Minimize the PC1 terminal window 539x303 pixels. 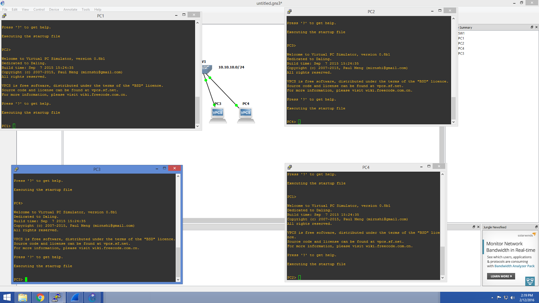pos(176,15)
